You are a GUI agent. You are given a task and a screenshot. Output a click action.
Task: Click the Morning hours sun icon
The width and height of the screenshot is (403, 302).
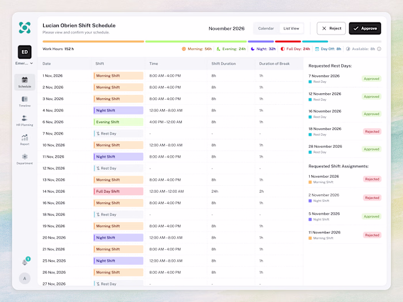[x=184, y=49]
